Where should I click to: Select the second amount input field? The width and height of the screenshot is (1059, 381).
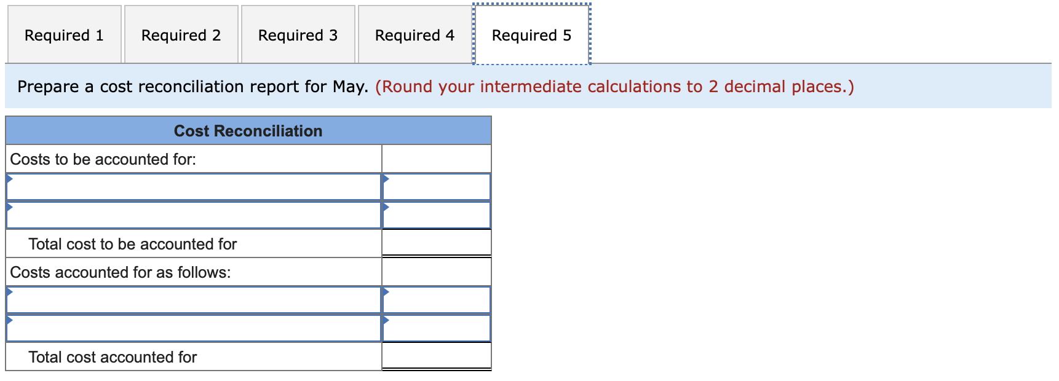click(437, 216)
